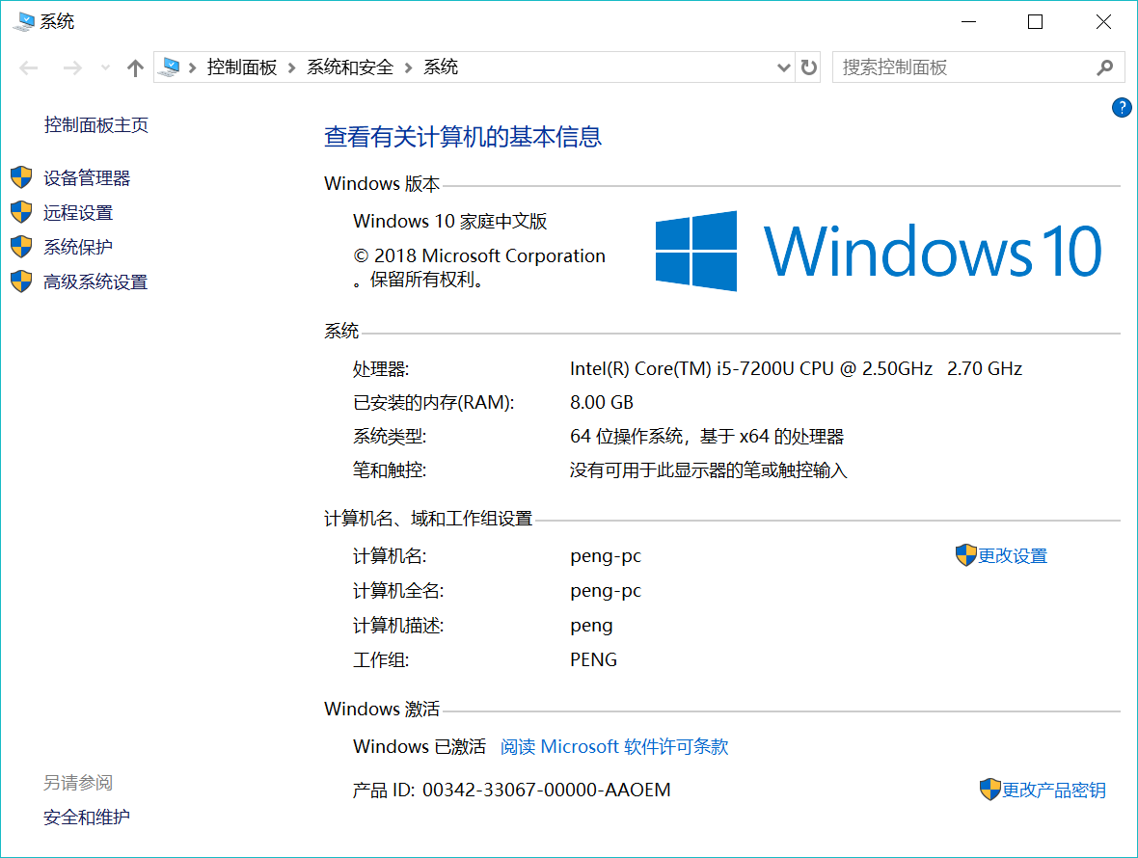Open 远程设置 link
1138x858 pixels.
coord(78,213)
